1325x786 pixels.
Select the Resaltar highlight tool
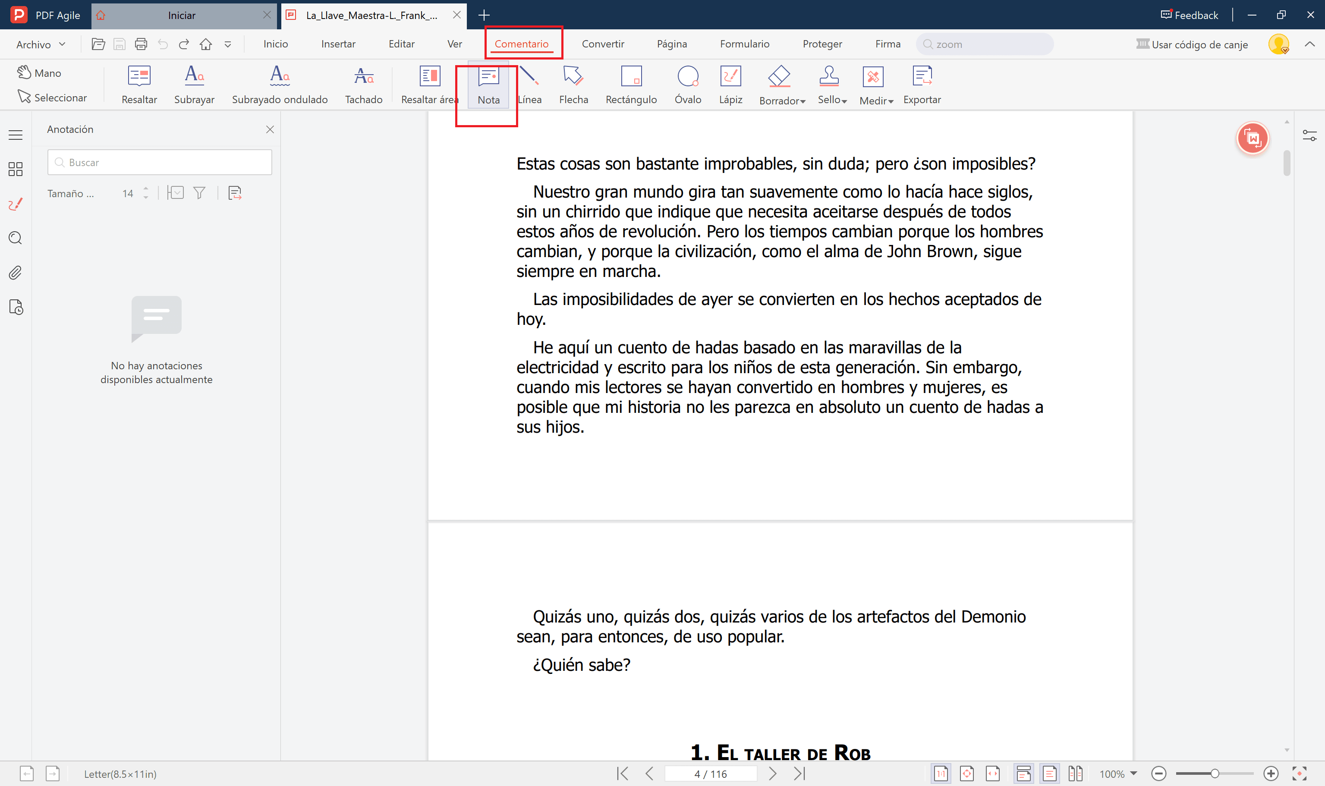(x=139, y=84)
